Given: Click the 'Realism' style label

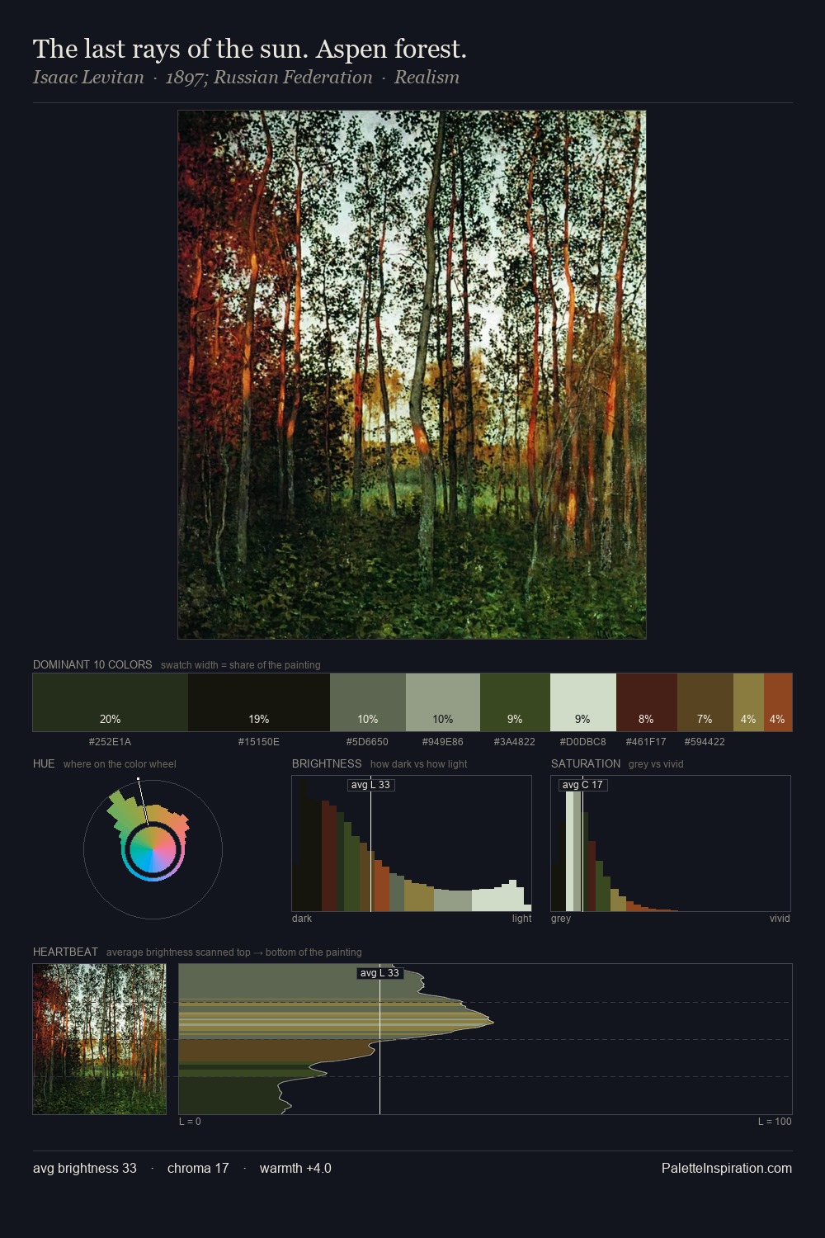Looking at the screenshot, I should tap(427, 78).
